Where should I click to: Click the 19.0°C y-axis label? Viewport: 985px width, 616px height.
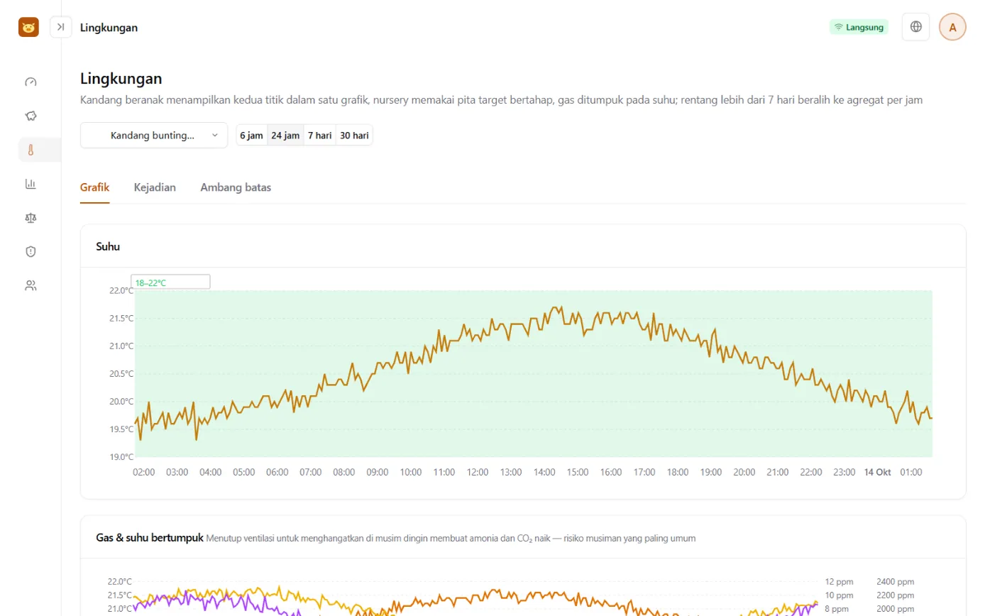121,457
